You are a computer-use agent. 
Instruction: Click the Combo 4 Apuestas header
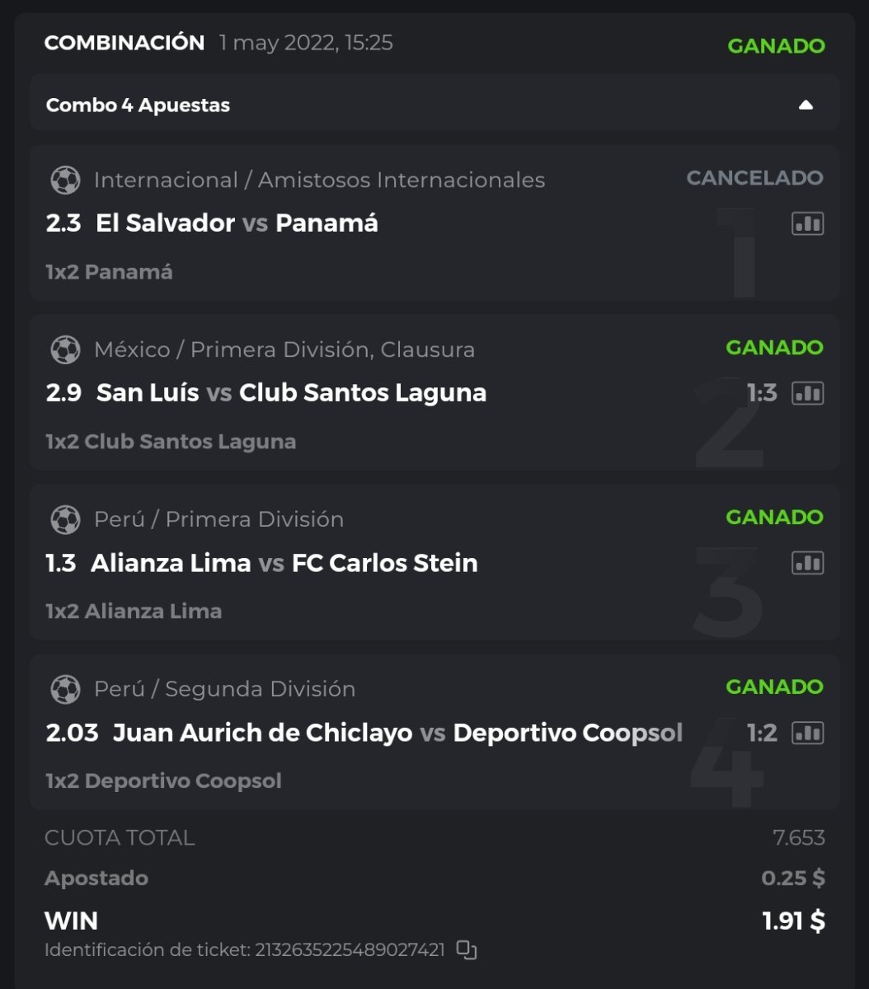click(139, 105)
